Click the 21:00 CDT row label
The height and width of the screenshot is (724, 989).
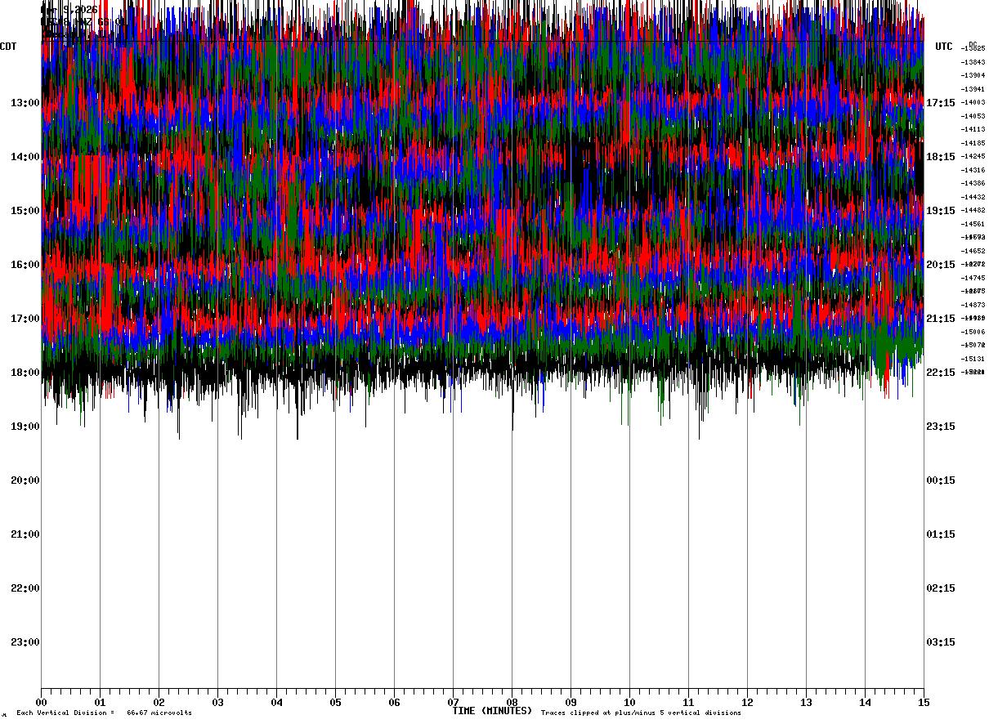25,534
